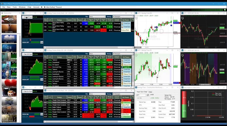Open the Holly Grail channel tile
Viewport: 227px width, 126px height.
pos(9,57)
